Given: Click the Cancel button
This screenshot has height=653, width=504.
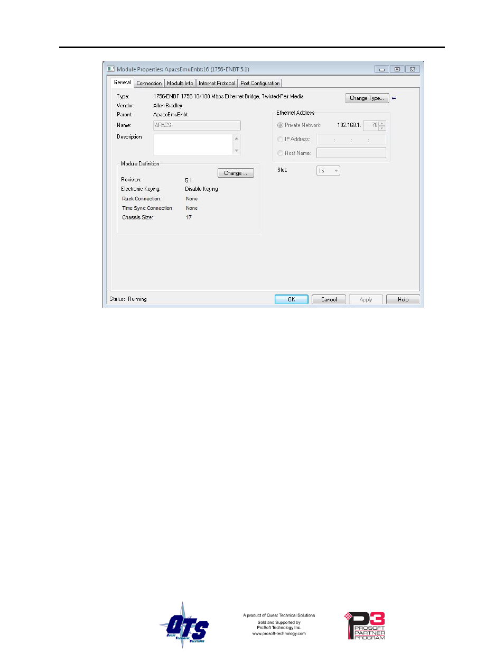Looking at the screenshot, I should tap(329, 299).
